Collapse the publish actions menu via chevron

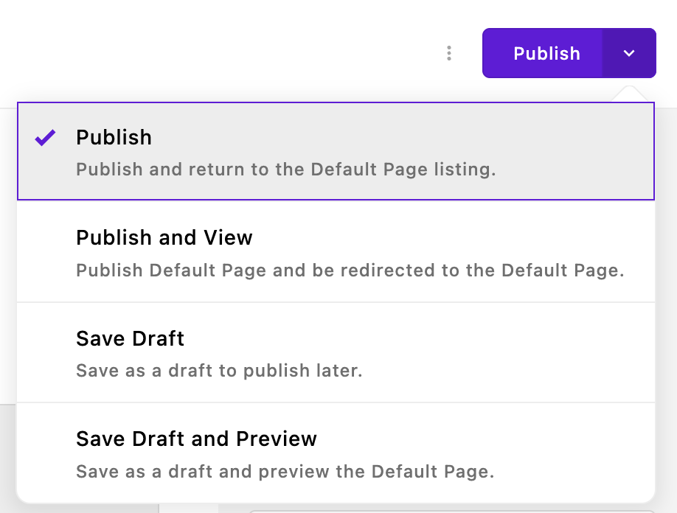(x=629, y=53)
